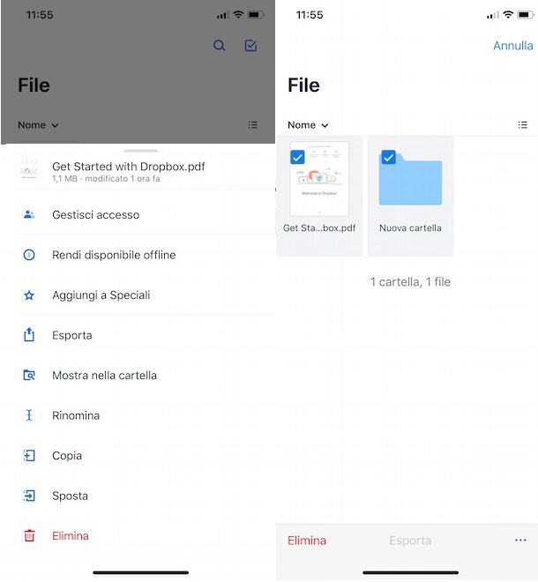Tap the Wi-Fi icon in right status bar
Screen dimensions: 538x582
coord(507,14)
